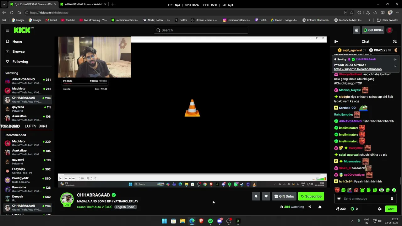Show hidden system tray icons
402x226 pixels.
point(352,221)
